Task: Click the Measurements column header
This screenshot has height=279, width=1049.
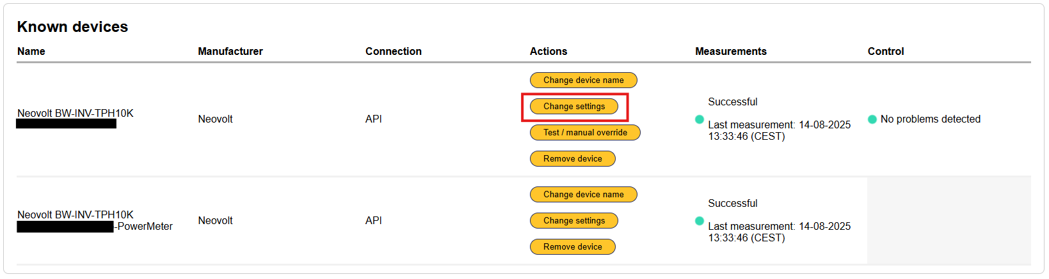Action: 730,52
